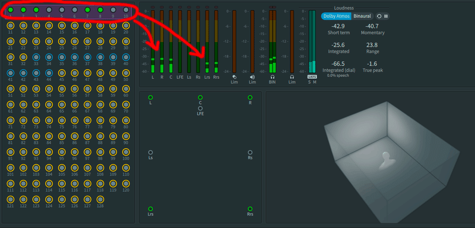Click input indicator 128
The image size is (475, 228).
coord(100,200)
